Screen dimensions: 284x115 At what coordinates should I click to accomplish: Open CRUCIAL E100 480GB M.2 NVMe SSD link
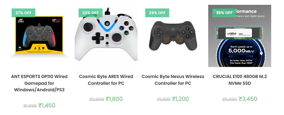(240, 80)
